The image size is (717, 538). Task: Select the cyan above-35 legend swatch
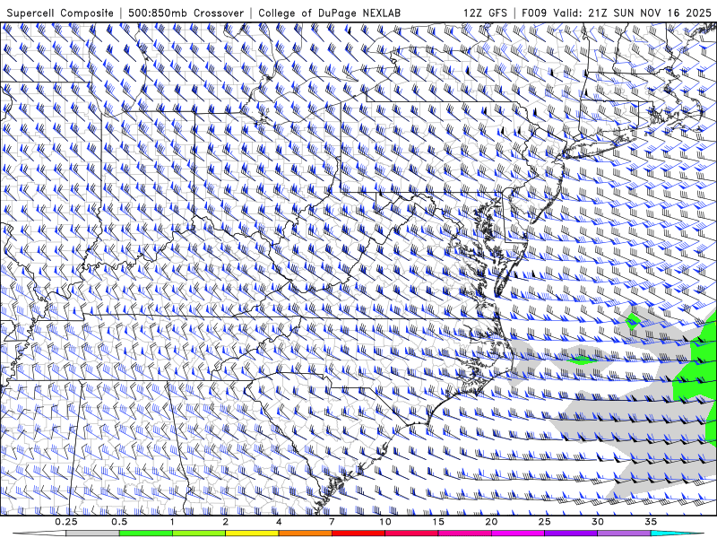(677, 534)
